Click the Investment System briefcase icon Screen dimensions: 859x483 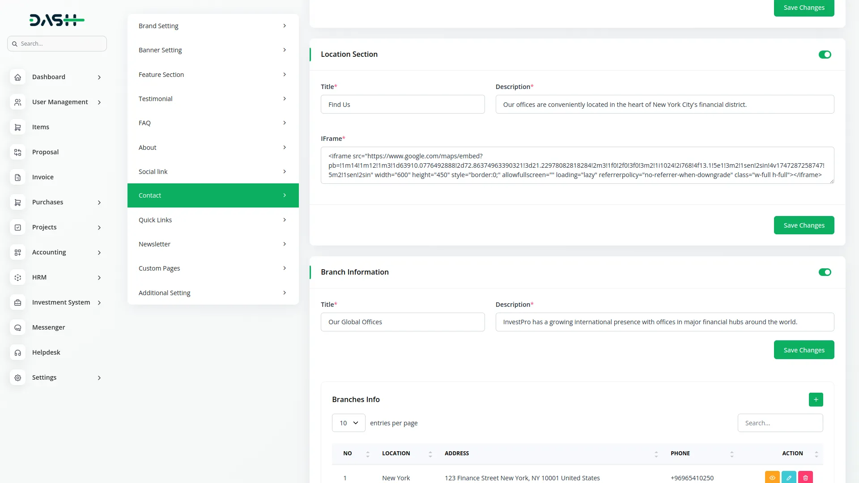17,303
